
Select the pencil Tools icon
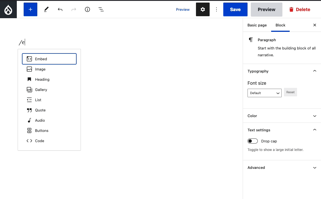pyautogui.click(x=46, y=9)
